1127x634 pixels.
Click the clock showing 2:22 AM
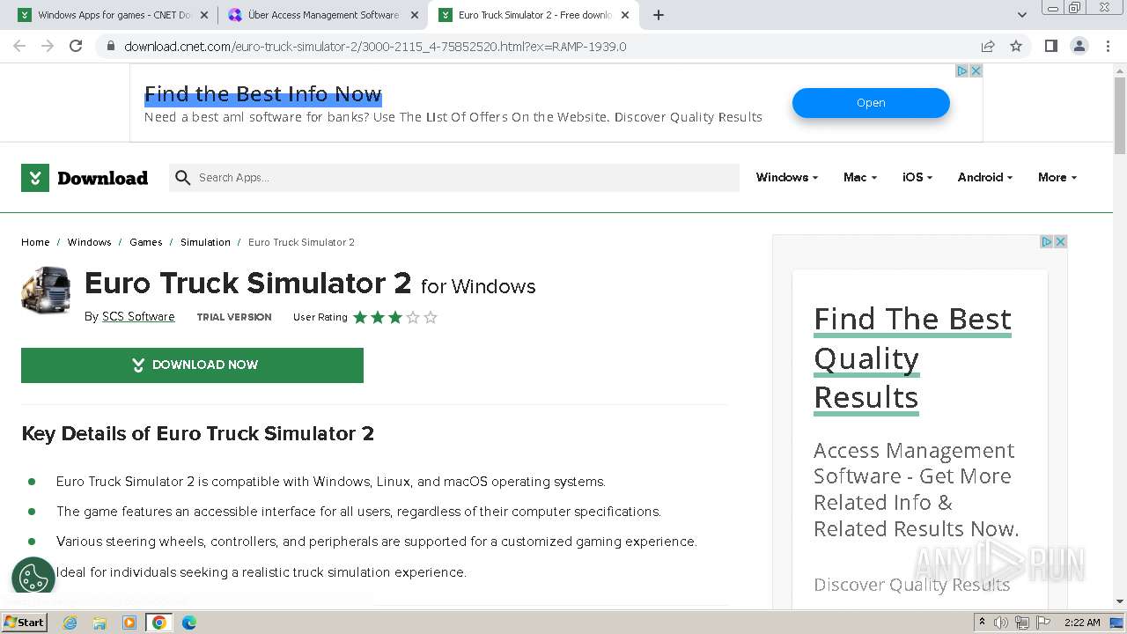tap(1081, 623)
